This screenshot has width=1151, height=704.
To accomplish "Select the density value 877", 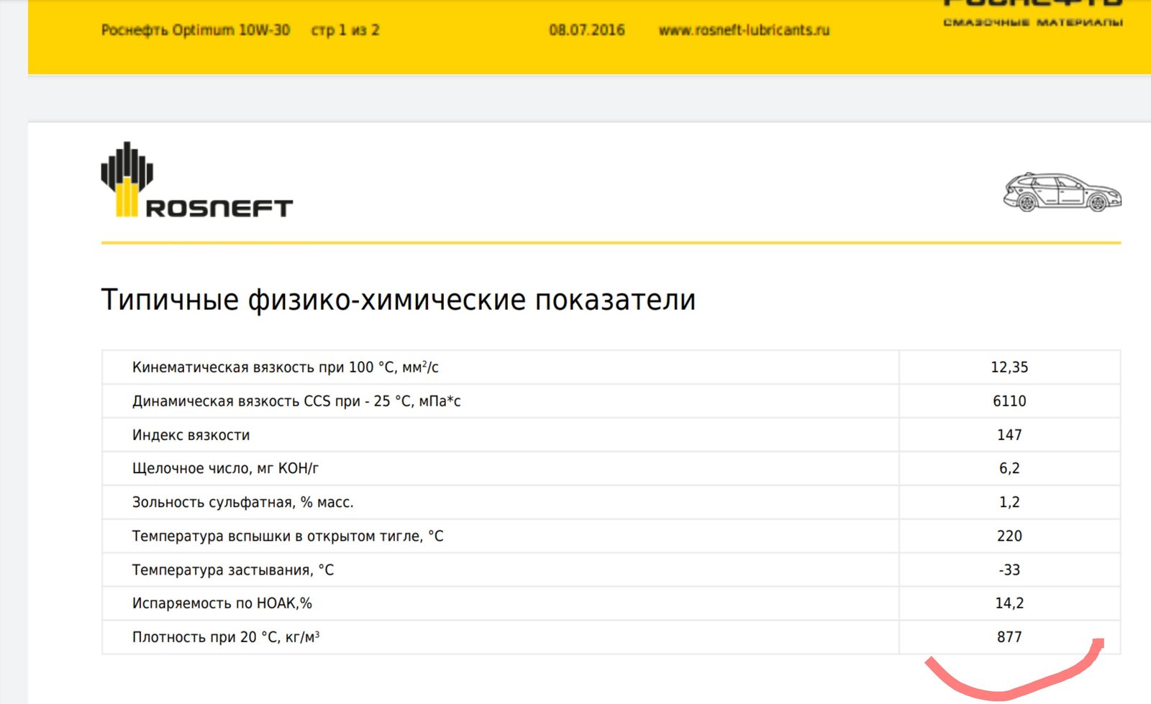I will tap(1009, 637).
